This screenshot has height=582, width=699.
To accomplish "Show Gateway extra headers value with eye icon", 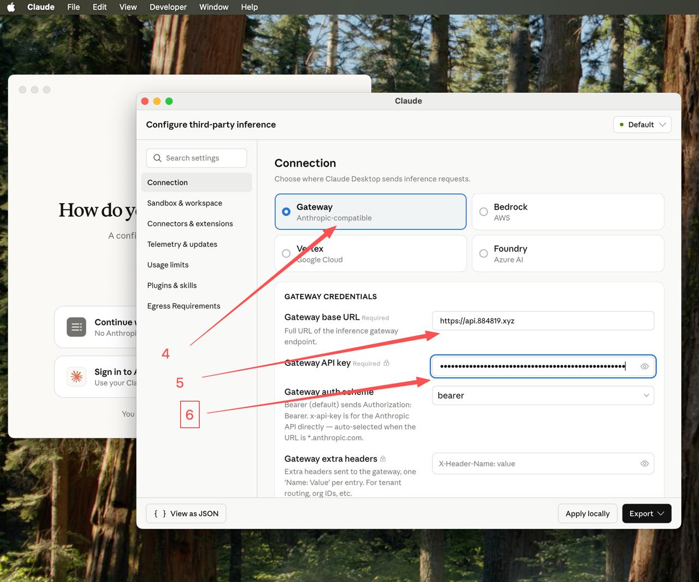I will (x=644, y=464).
